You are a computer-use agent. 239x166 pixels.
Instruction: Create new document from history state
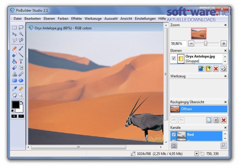[209, 120]
